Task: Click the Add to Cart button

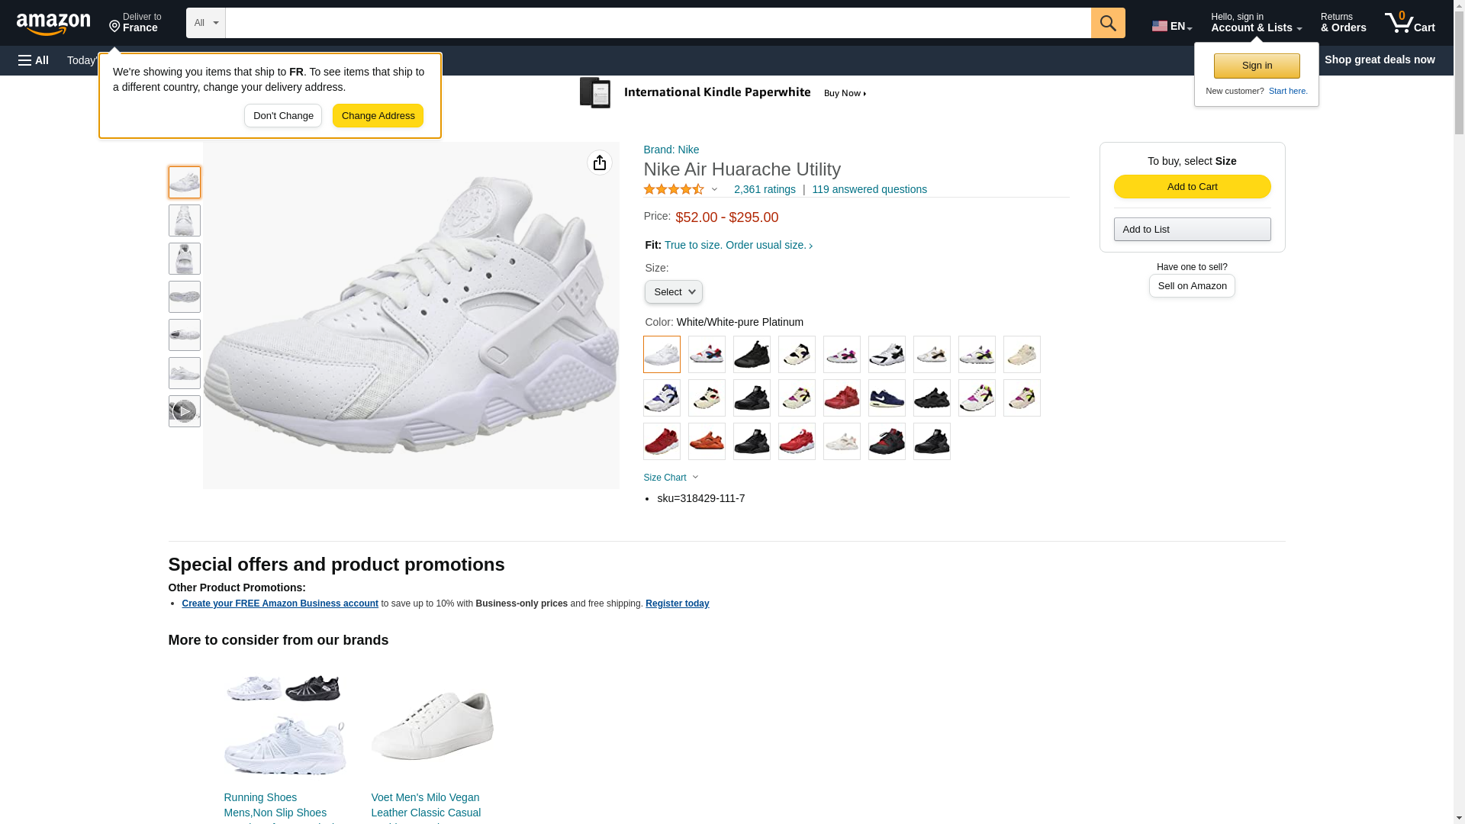Action: [x=1192, y=187]
